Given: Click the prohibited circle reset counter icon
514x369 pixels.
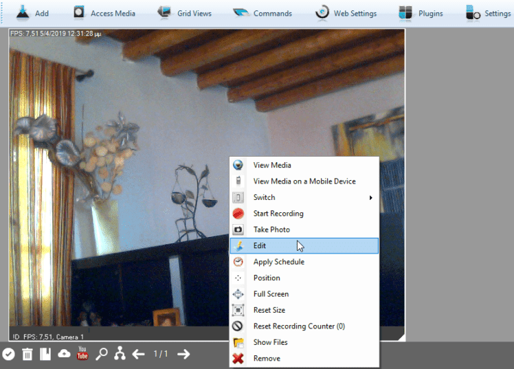Looking at the screenshot, I should point(237,326).
